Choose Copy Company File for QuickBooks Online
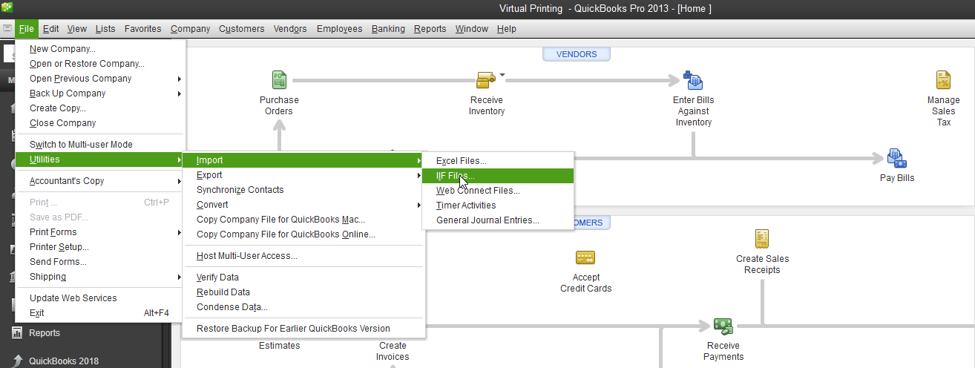The image size is (975, 368). (303, 234)
